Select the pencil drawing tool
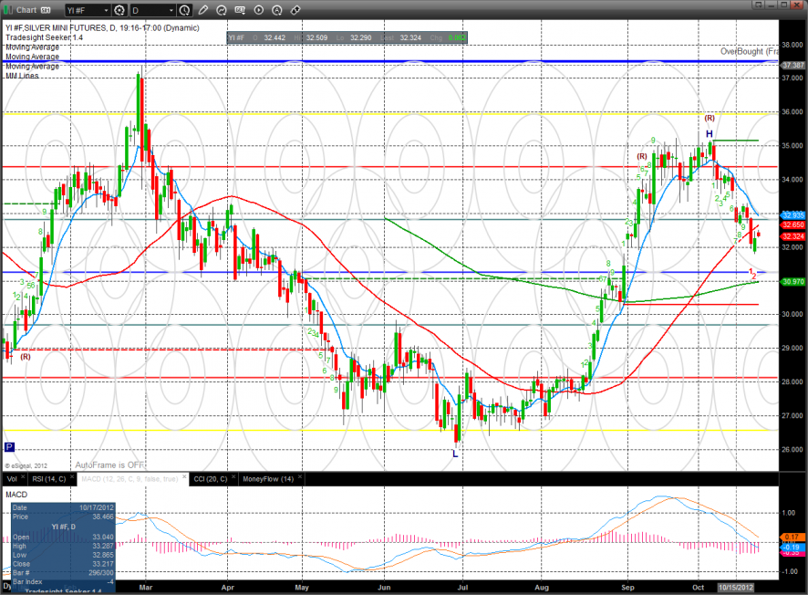The width and height of the screenshot is (808, 595). [x=202, y=10]
